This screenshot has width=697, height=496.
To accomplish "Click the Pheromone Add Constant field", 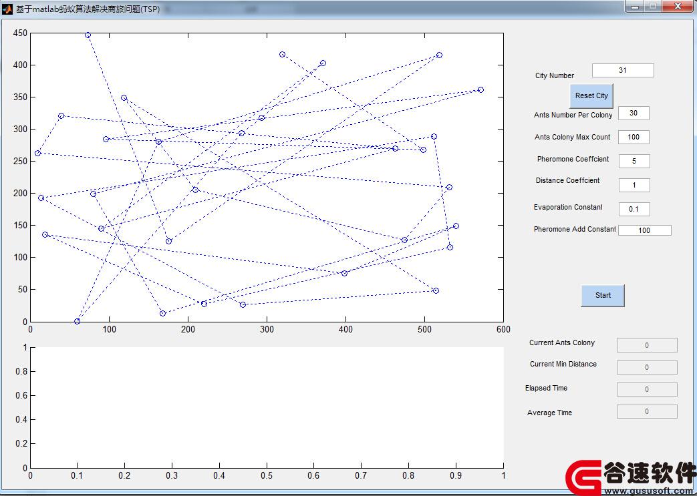I will pos(645,230).
